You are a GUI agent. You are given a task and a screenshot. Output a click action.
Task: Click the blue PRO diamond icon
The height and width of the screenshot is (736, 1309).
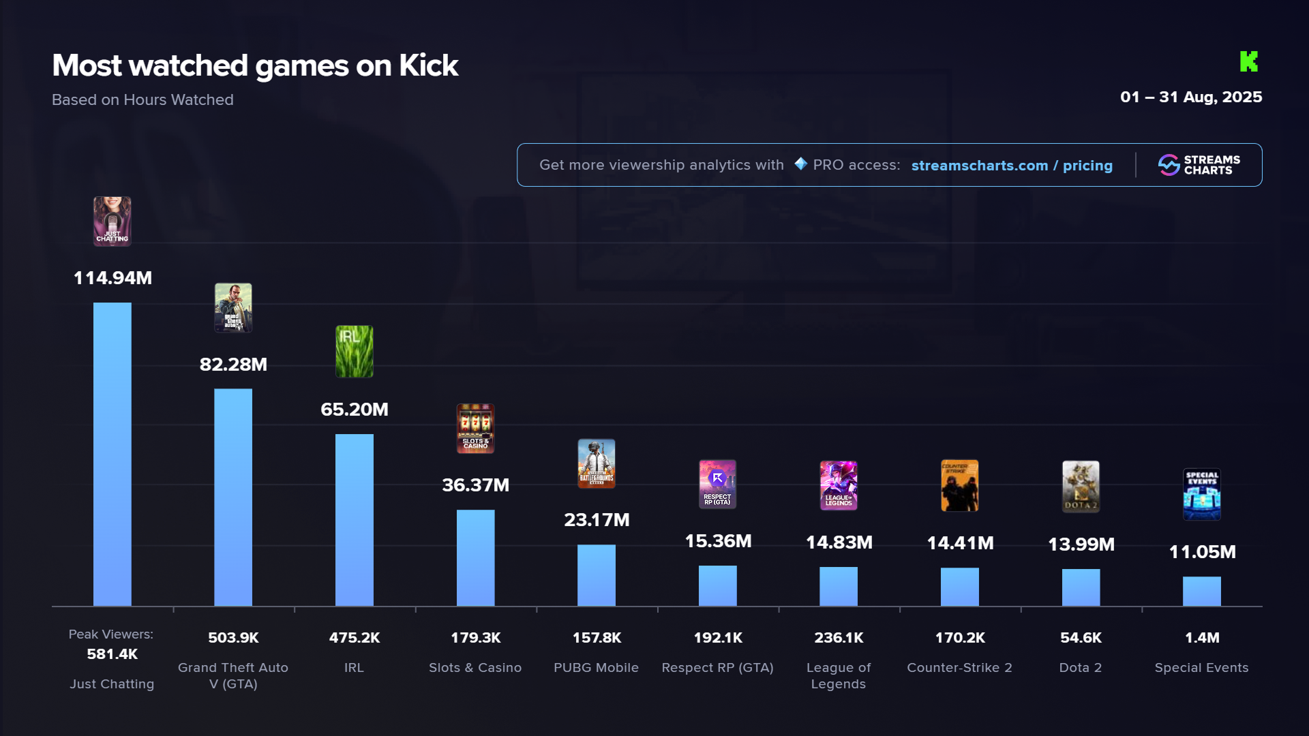click(x=800, y=164)
